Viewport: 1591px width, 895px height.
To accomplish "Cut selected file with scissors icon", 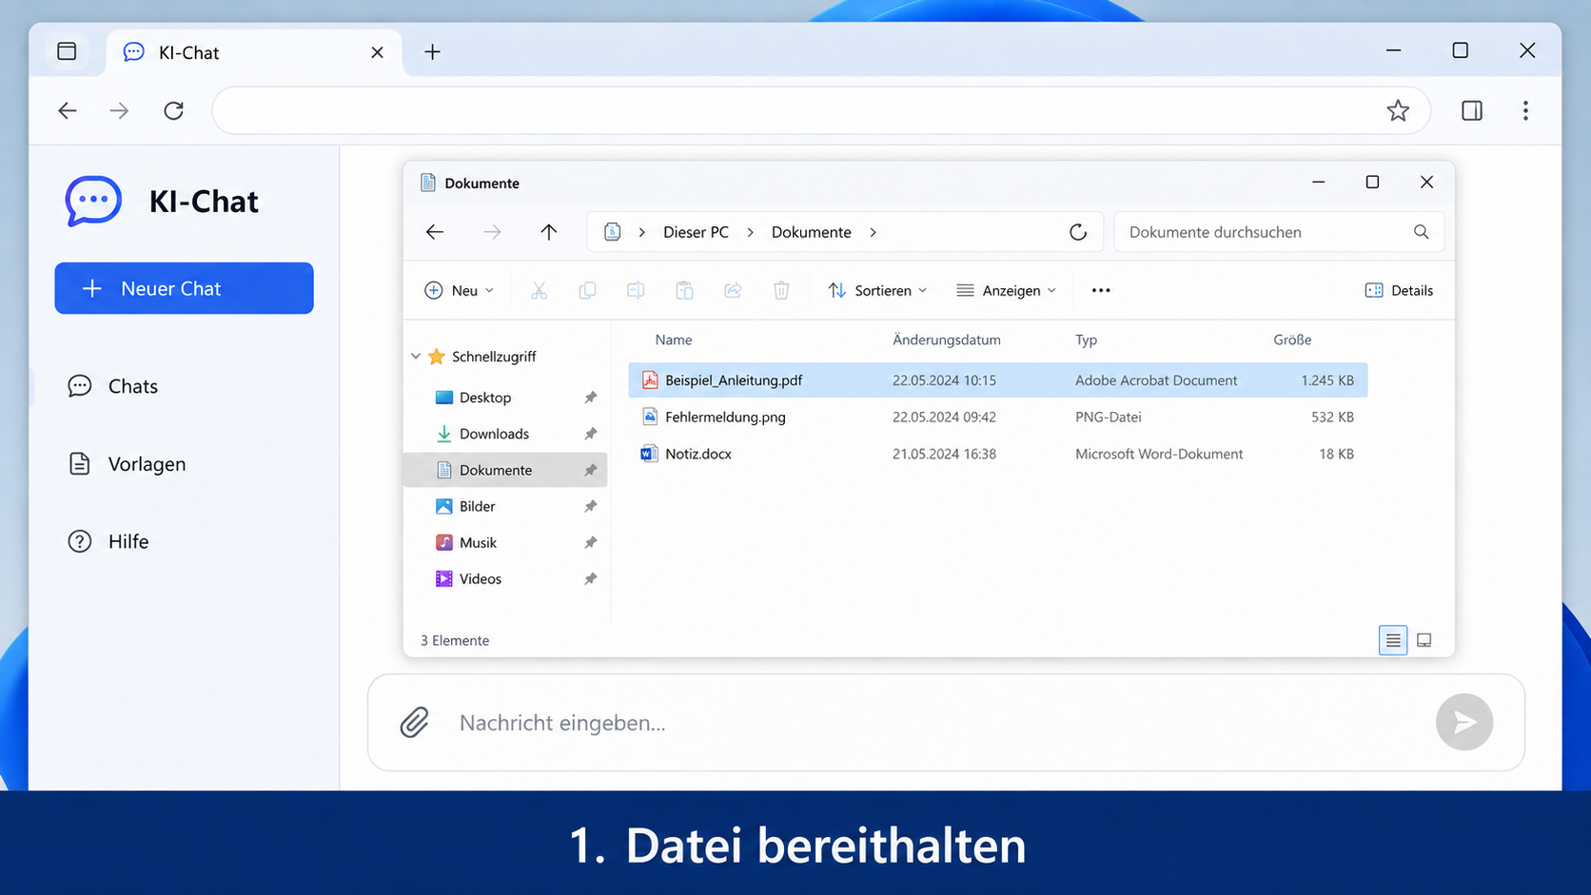I will tap(539, 290).
